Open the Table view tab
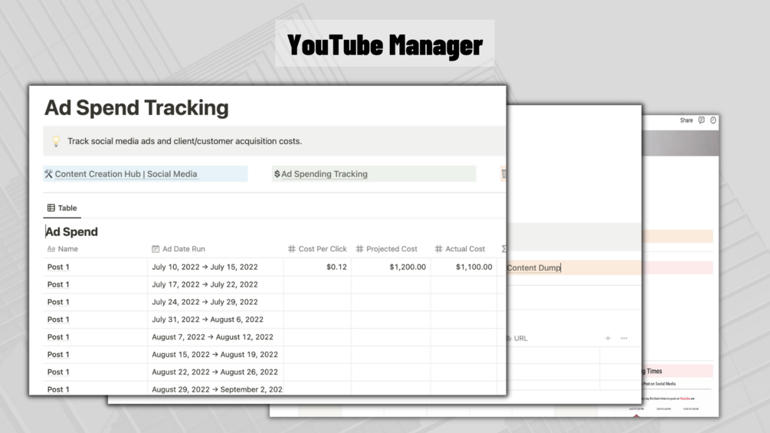The image size is (770, 433). [62, 208]
